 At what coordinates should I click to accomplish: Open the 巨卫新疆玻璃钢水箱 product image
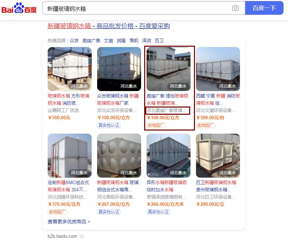pyautogui.click(x=218, y=156)
